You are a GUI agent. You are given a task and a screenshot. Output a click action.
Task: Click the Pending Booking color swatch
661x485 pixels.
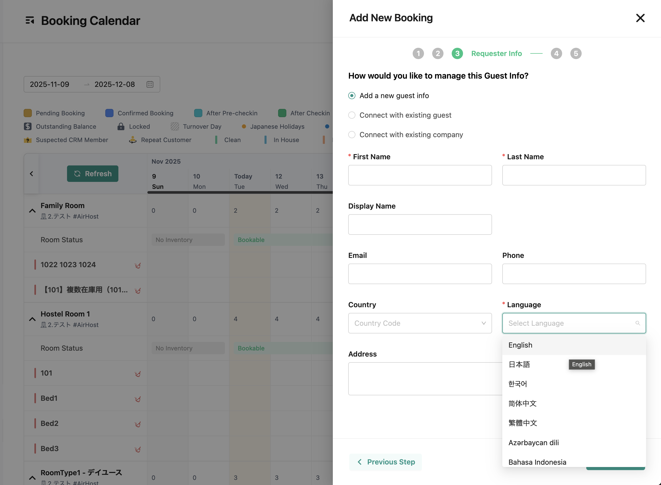tap(27, 113)
